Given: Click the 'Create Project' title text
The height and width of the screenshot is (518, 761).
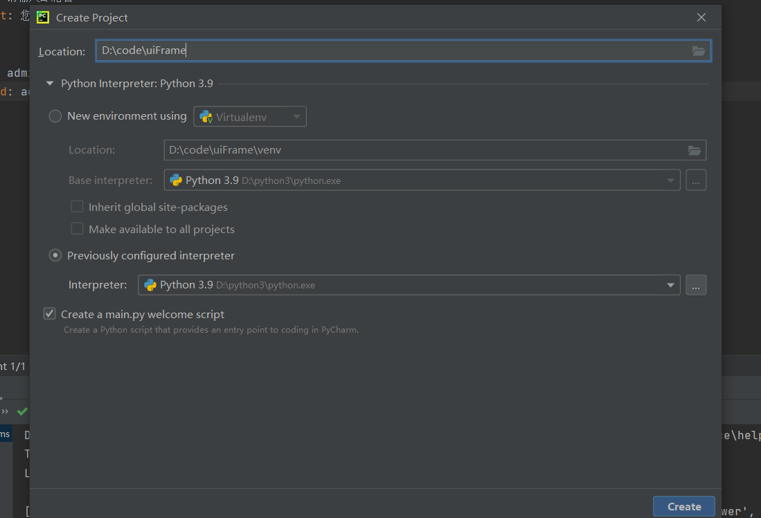Looking at the screenshot, I should (x=91, y=18).
